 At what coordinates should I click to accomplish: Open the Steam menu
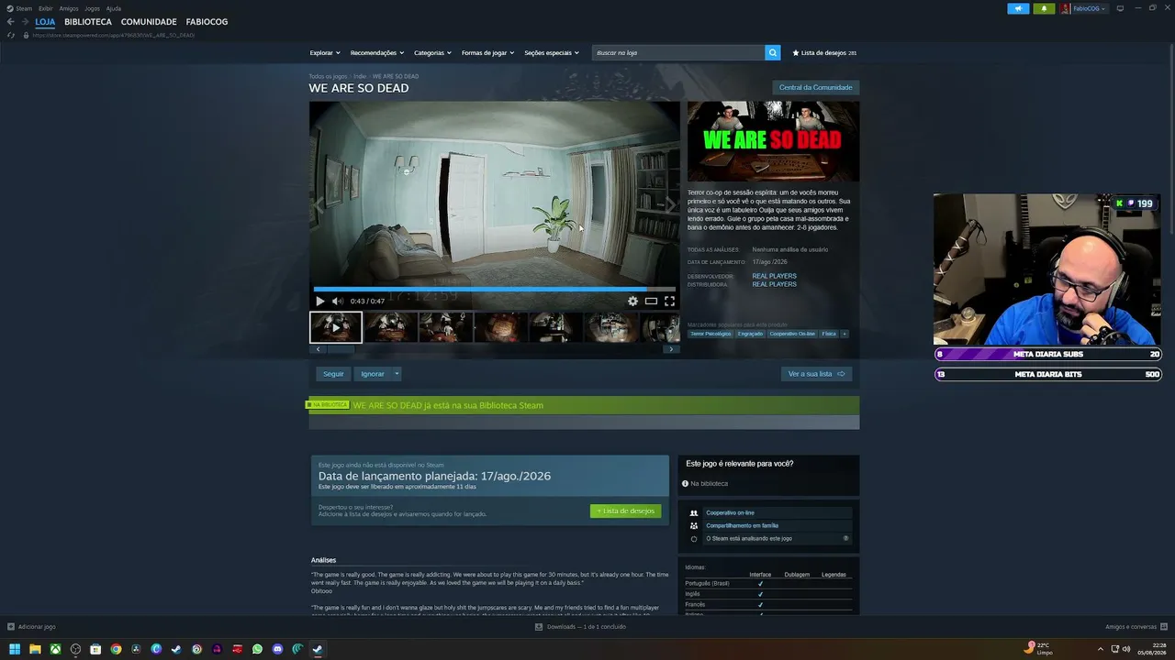(x=19, y=8)
